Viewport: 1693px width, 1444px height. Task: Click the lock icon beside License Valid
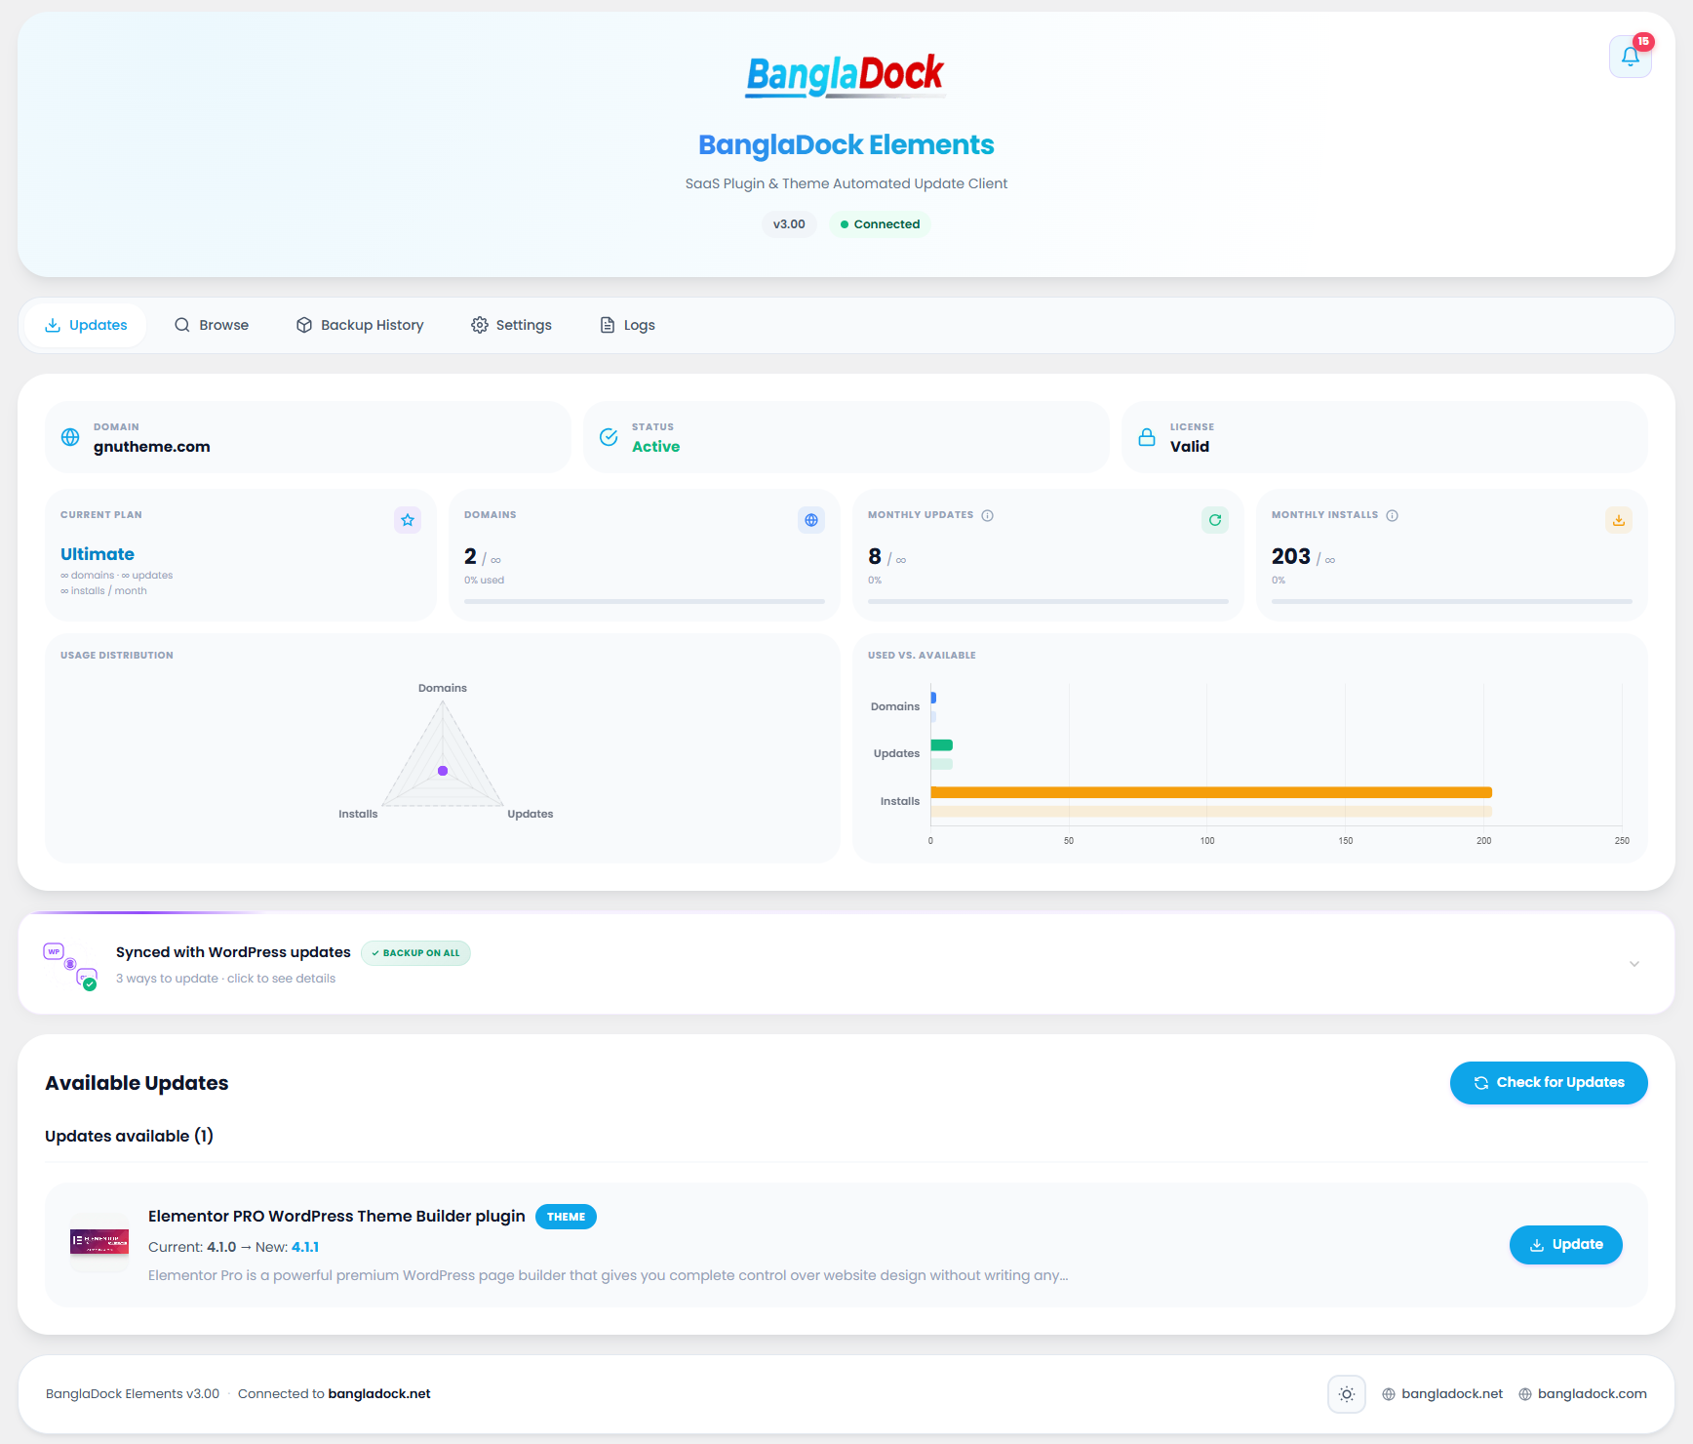click(x=1147, y=437)
